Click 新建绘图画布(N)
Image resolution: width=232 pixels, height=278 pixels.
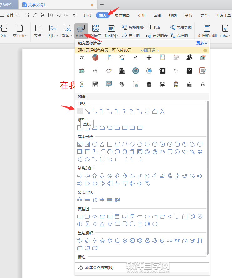(x=95, y=268)
